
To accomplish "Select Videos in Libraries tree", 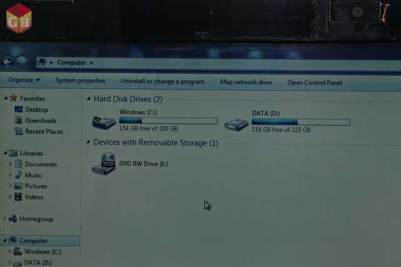I will coord(34,197).
